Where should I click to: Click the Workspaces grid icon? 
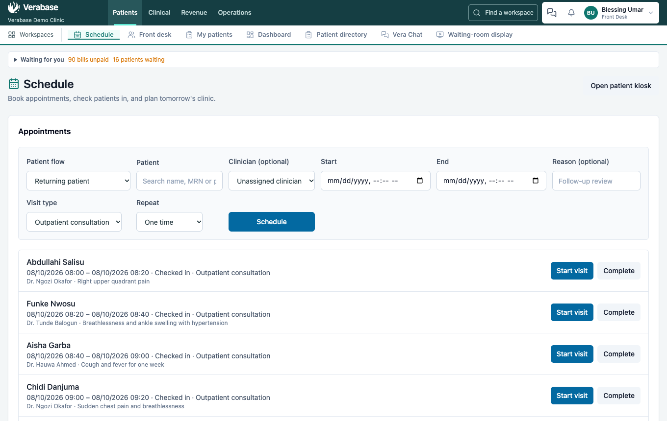coord(12,35)
